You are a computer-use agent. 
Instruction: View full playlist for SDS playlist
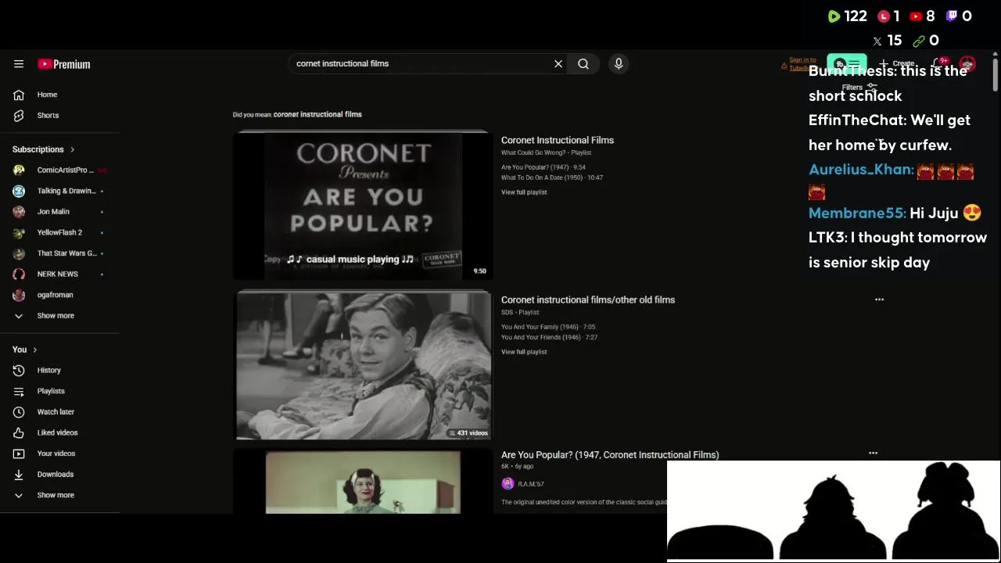click(x=524, y=352)
